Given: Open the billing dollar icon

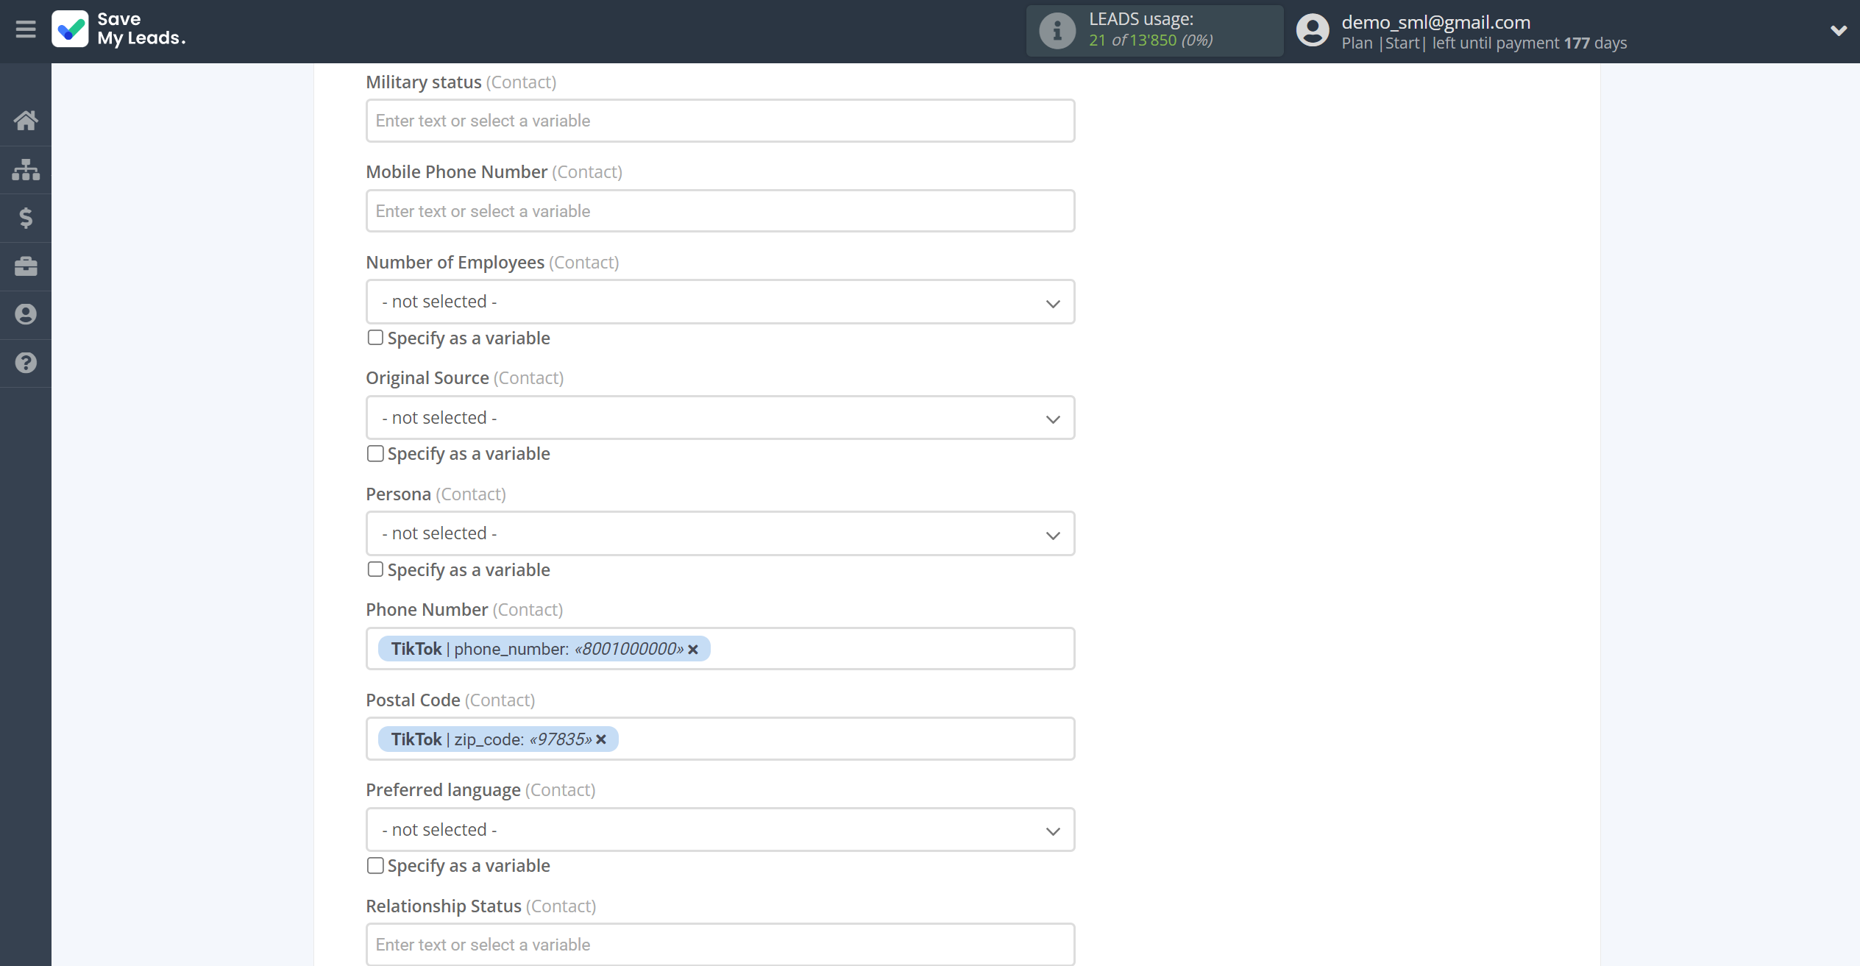Looking at the screenshot, I should tap(26, 218).
